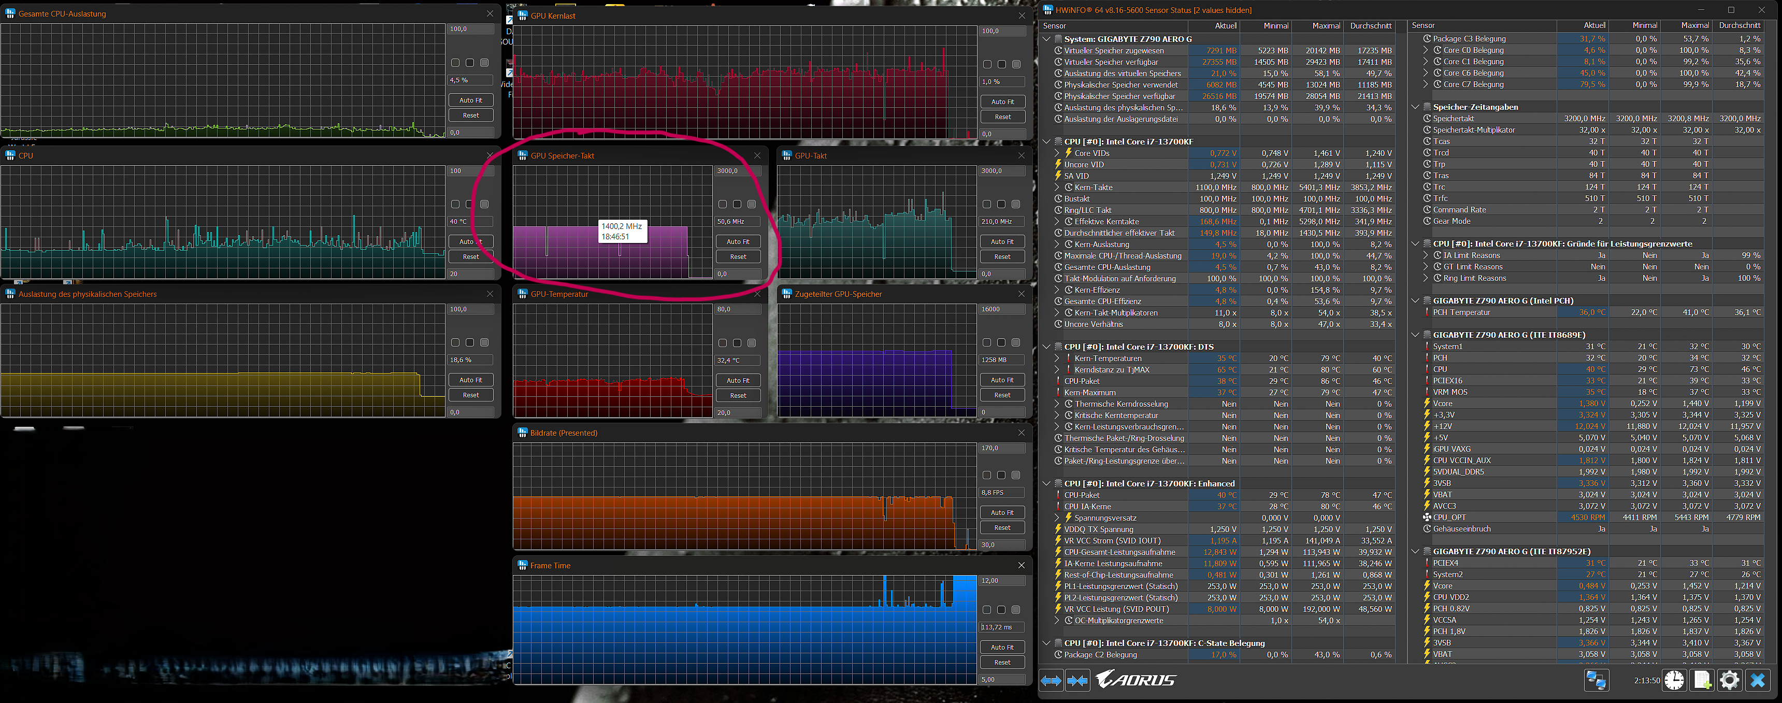Image resolution: width=1782 pixels, height=703 pixels.
Task: Click Reset in Zugeteilter GPU-Speicher window
Action: click(1002, 395)
